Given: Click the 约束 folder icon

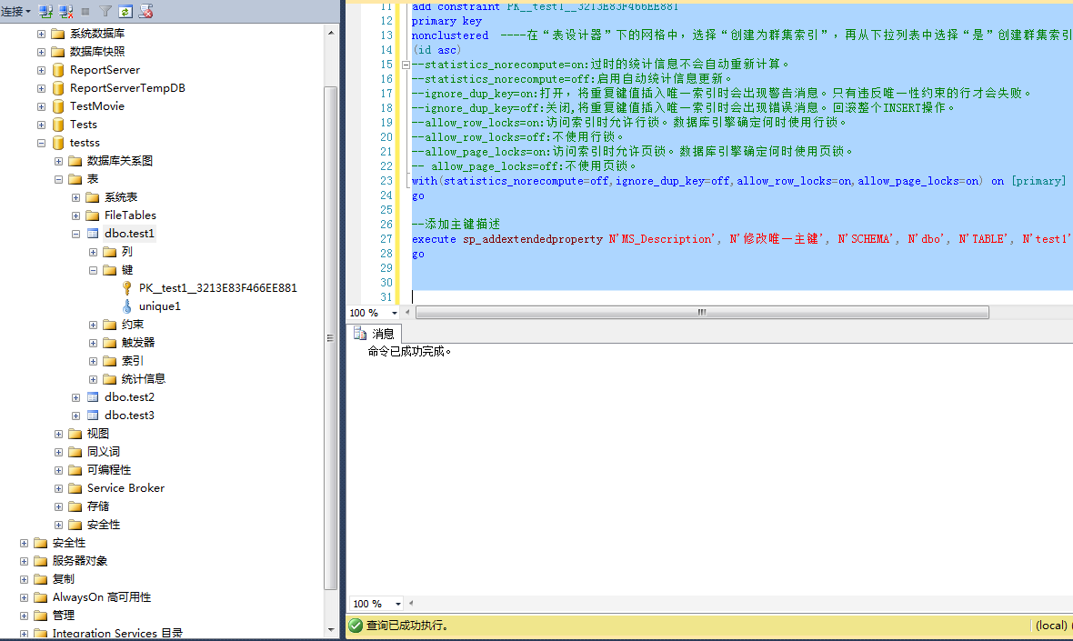Looking at the screenshot, I should pos(109,325).
